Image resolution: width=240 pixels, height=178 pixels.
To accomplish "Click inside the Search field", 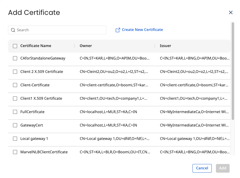I will pos(57,30).
